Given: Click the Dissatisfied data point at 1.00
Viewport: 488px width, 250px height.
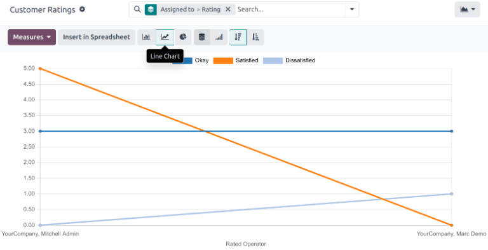Looking at the screenshot, I should [x=452, y=194].
